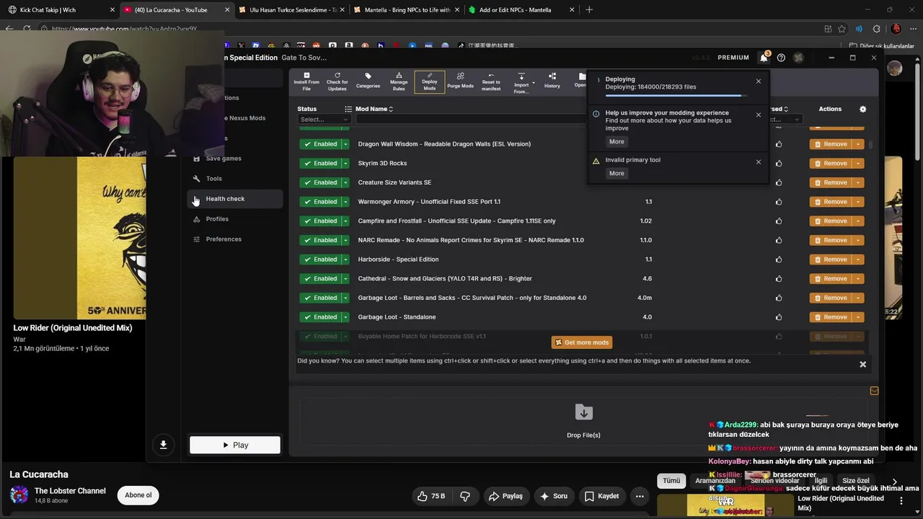
Task: Click the Deploy Mods toolbar button
Action: [x=430, y=81]
